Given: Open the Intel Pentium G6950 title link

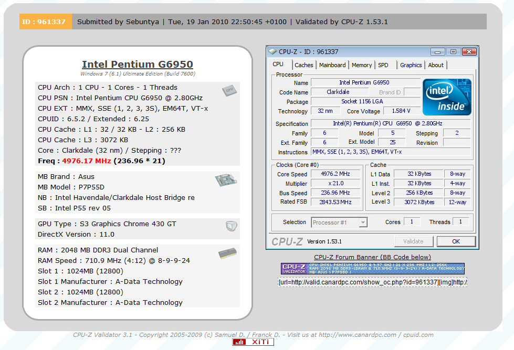Looking at the screenshot, I should pyautogui.click(x=138, y=64).
